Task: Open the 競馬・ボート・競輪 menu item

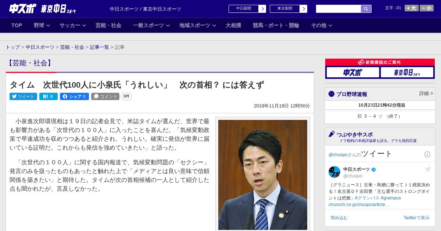Action: (x=276, y=25)
